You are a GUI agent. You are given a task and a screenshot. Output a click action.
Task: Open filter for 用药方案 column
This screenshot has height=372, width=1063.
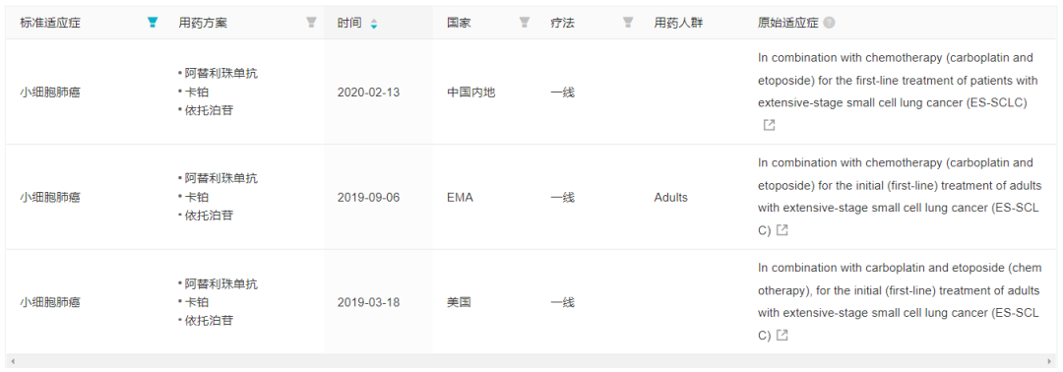[x=311, y=23]
